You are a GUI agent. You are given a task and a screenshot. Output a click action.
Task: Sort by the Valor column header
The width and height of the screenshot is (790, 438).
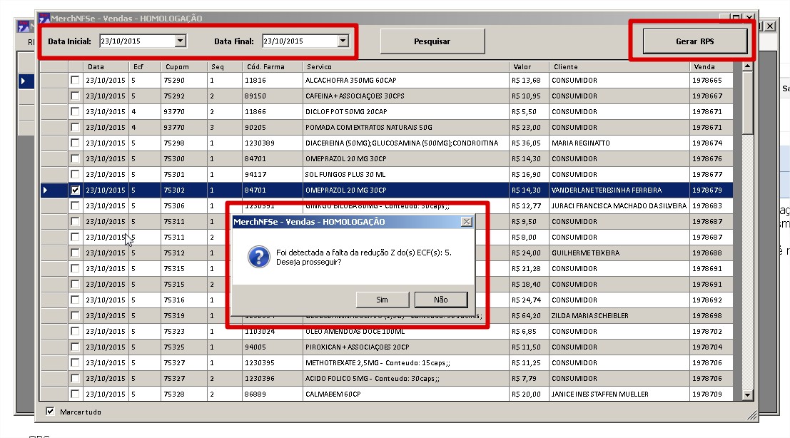click(528, 67)
